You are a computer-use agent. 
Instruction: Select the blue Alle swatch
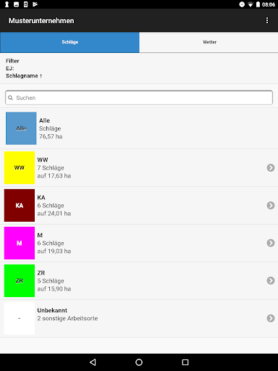[21, 128]
